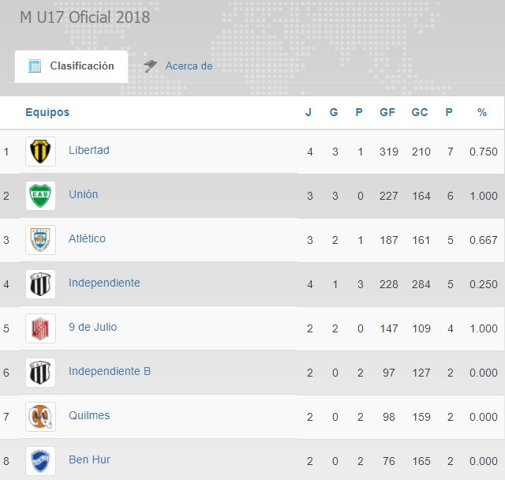505x480 pixels.
Task: Open the Ben Hur team link
Action: click(89, 459)
